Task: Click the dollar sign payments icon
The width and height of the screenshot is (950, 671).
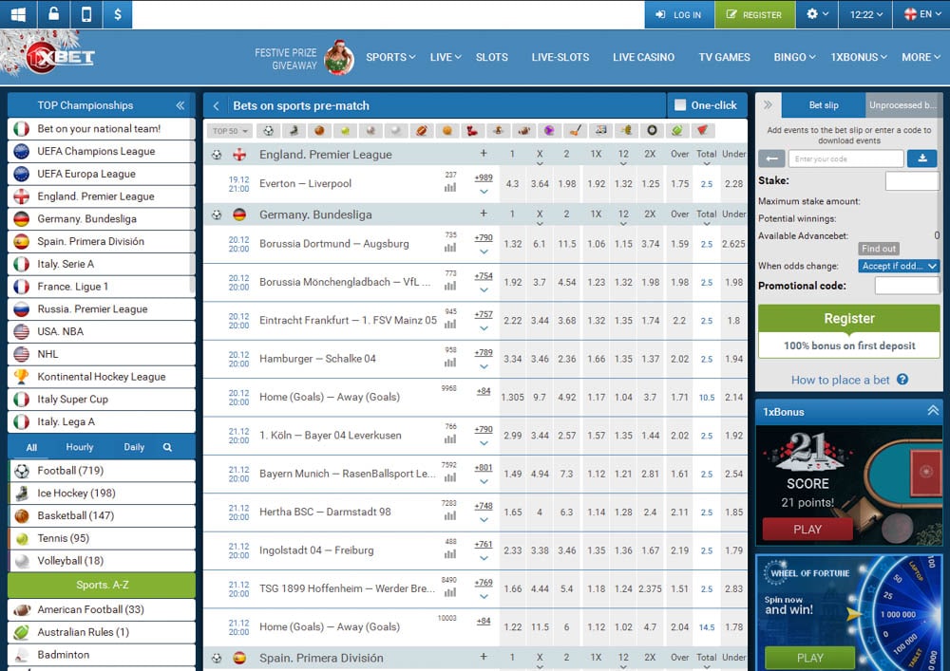Action: (x=117, y=14)
